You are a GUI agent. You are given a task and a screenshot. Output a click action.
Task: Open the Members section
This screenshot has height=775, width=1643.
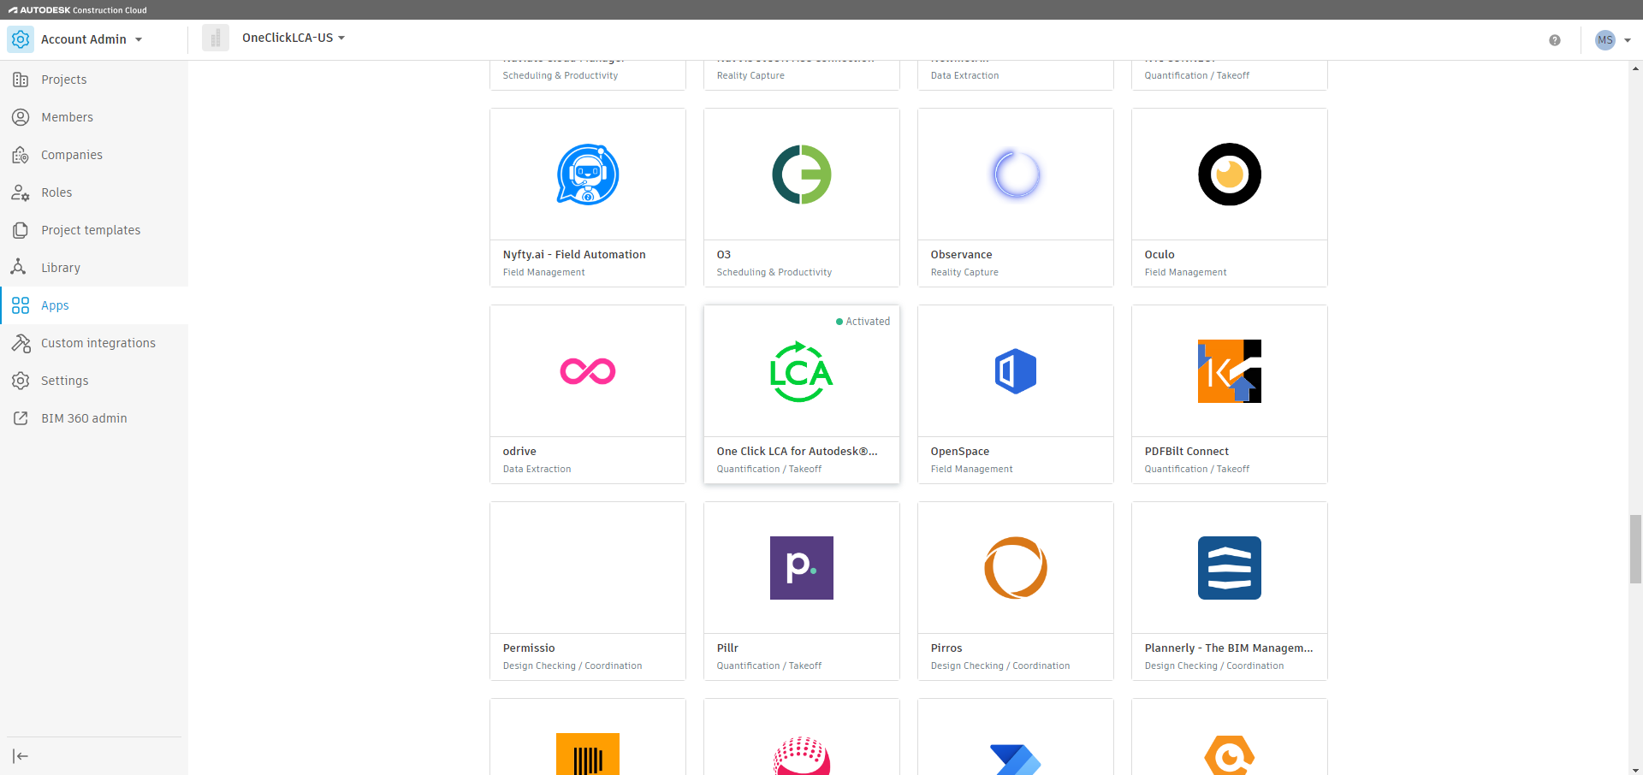(94, 117)
